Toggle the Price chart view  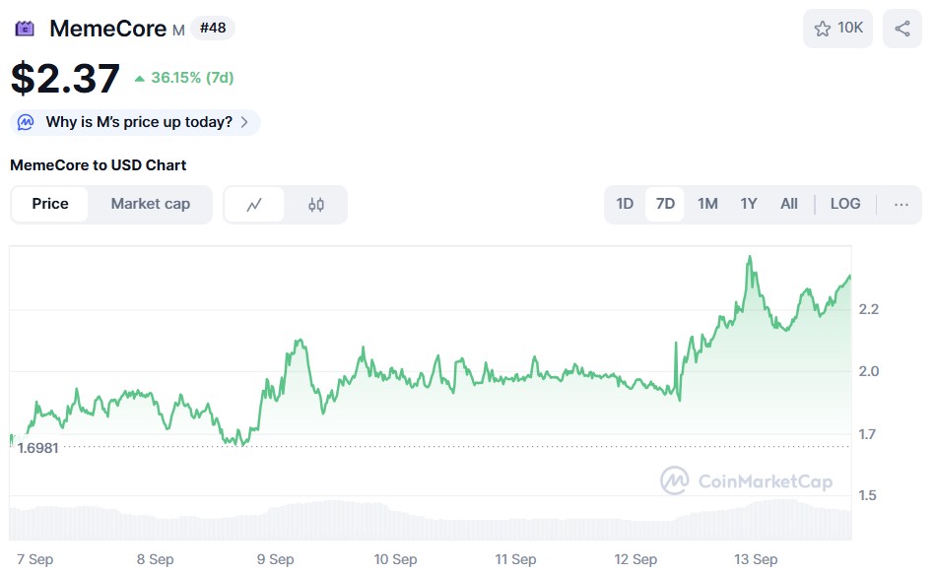click(50, 204)
